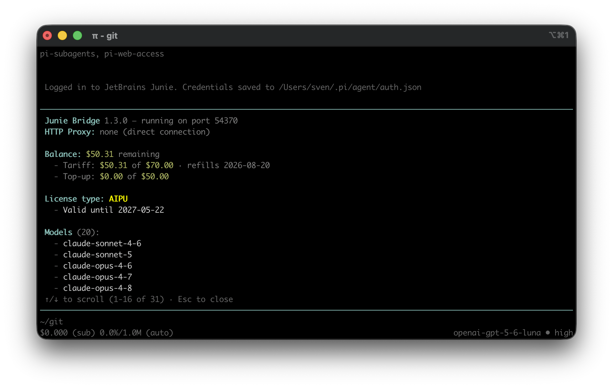Viewport: 613px width, 388px height.
Task: Click the '$0.00' top-up amount
Action: pos(111,177)
